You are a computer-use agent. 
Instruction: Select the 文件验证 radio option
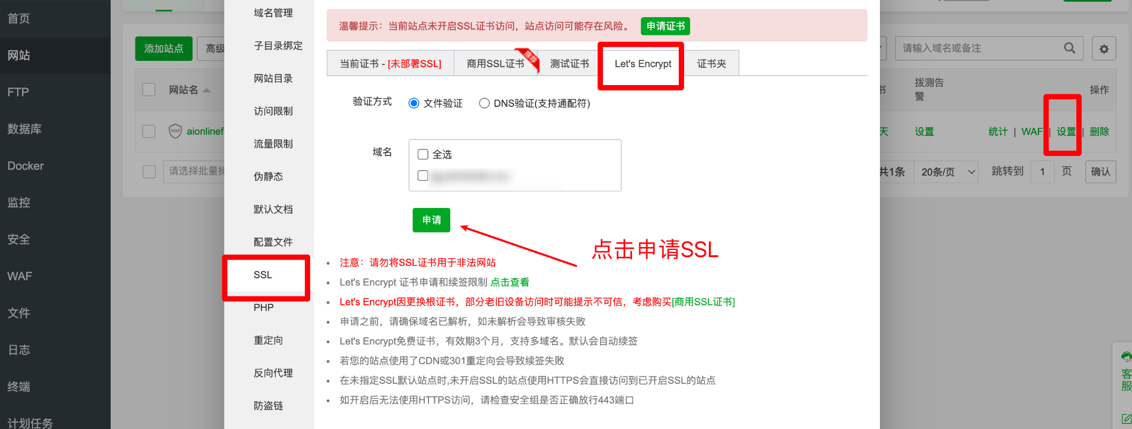point(414,103)
